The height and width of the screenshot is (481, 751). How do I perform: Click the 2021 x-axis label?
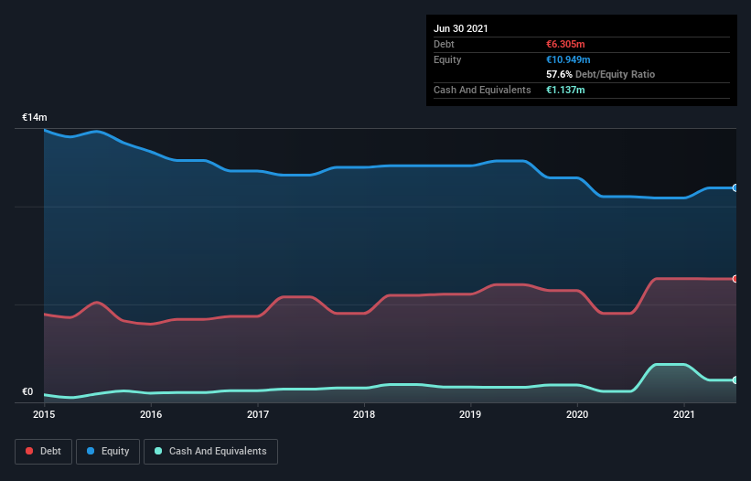[x=684, y=414]
